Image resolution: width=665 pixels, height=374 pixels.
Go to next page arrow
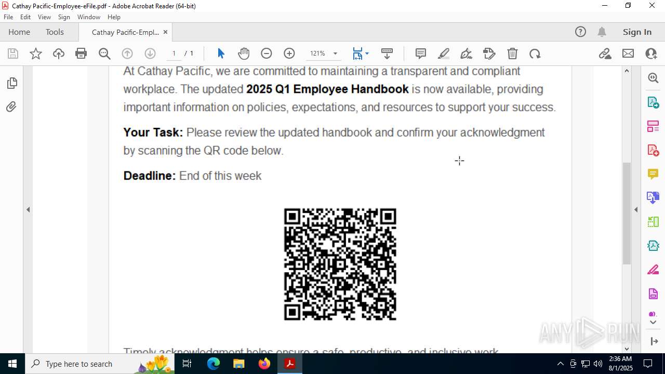pos(150,54)
